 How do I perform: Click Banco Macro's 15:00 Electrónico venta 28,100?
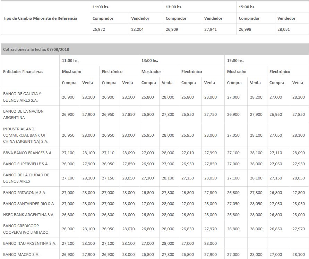299,255
